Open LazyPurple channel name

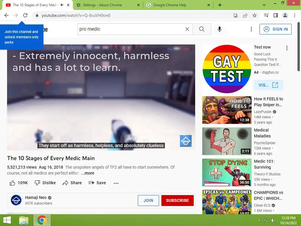(x=262, y=112)
